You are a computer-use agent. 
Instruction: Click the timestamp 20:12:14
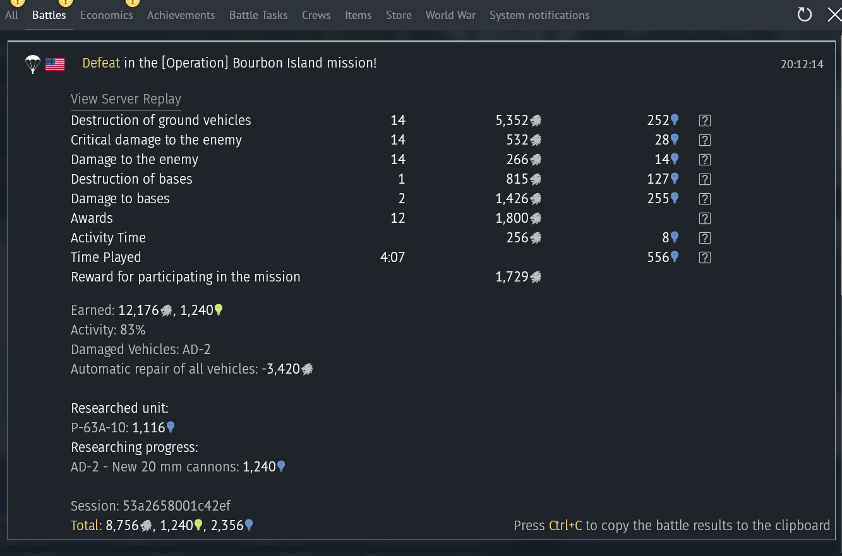[802, 64]
